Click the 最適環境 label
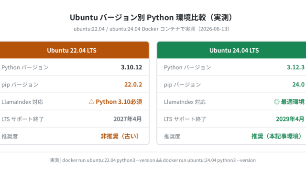This screenshot has width=306, height=172. 293,102
